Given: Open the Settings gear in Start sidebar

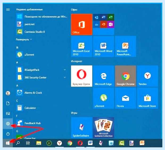Looking at the screenshot, I should [x=8, y=124].
